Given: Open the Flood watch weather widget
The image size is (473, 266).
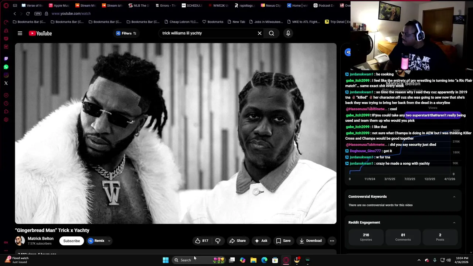Looking at the screenshot, I should [17, 260].
